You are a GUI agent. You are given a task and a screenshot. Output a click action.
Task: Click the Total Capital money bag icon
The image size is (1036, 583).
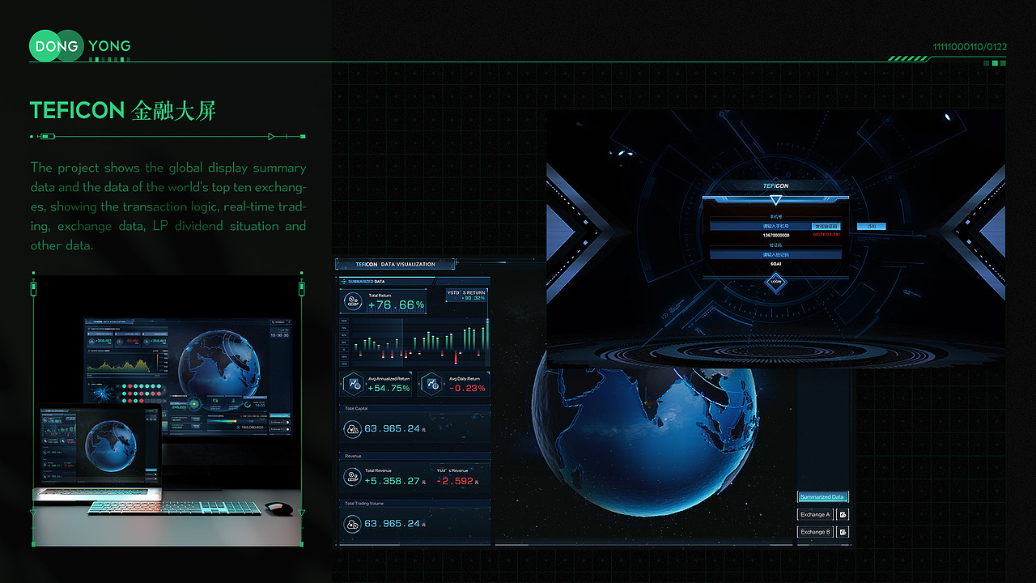point(353,428)
